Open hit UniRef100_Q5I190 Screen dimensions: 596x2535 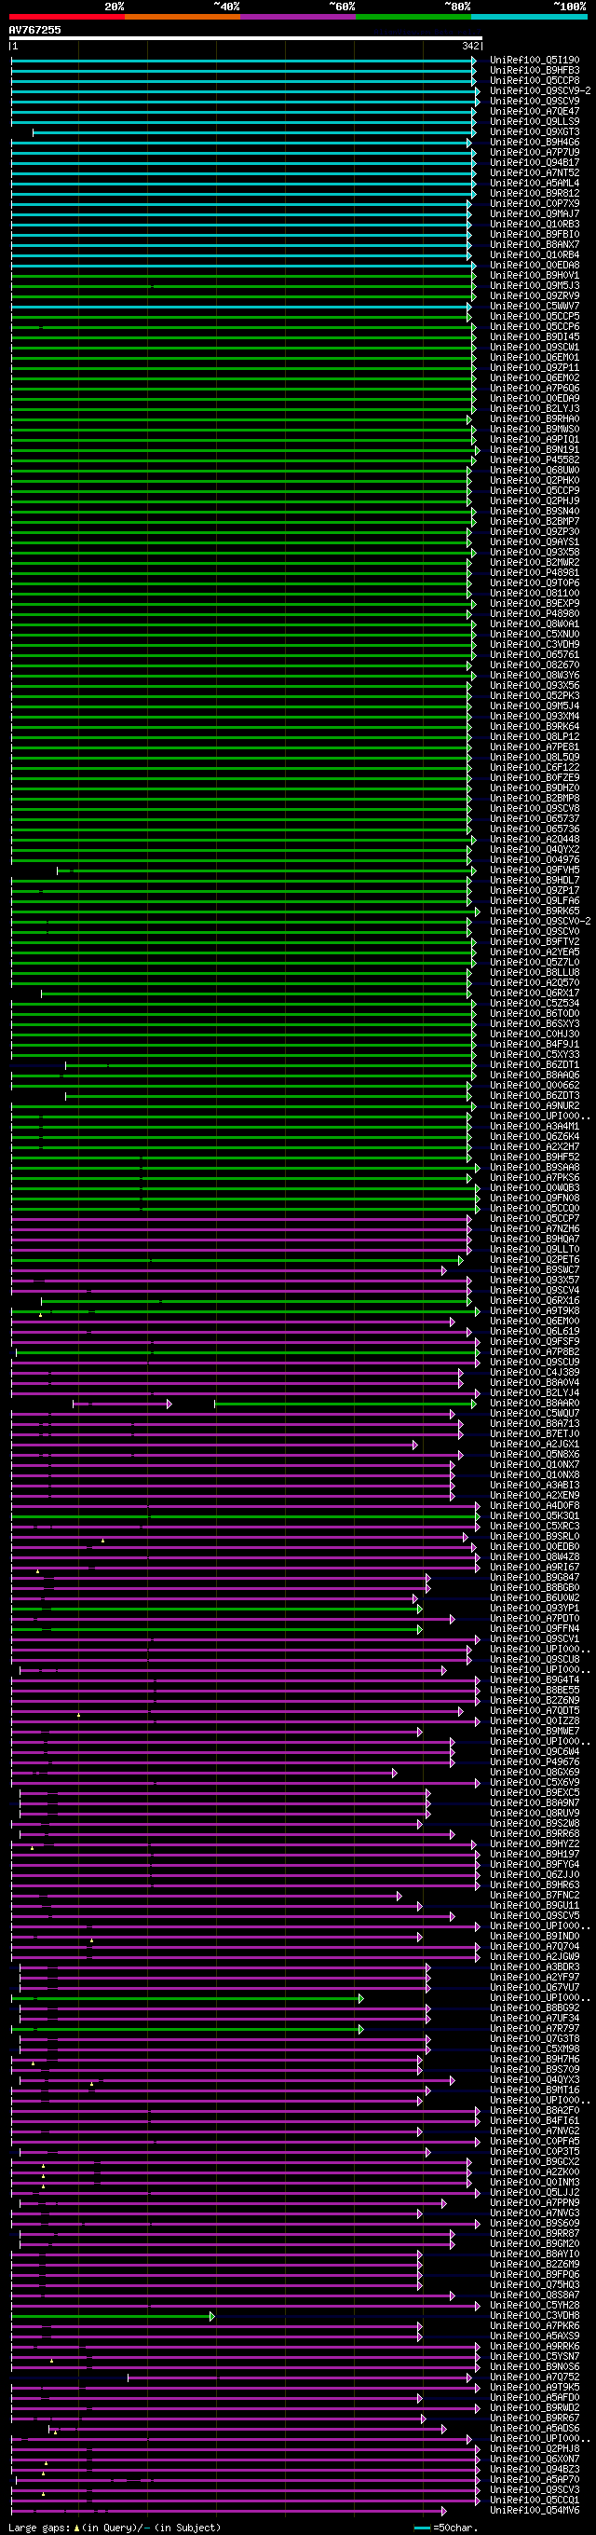click(534, 60)
